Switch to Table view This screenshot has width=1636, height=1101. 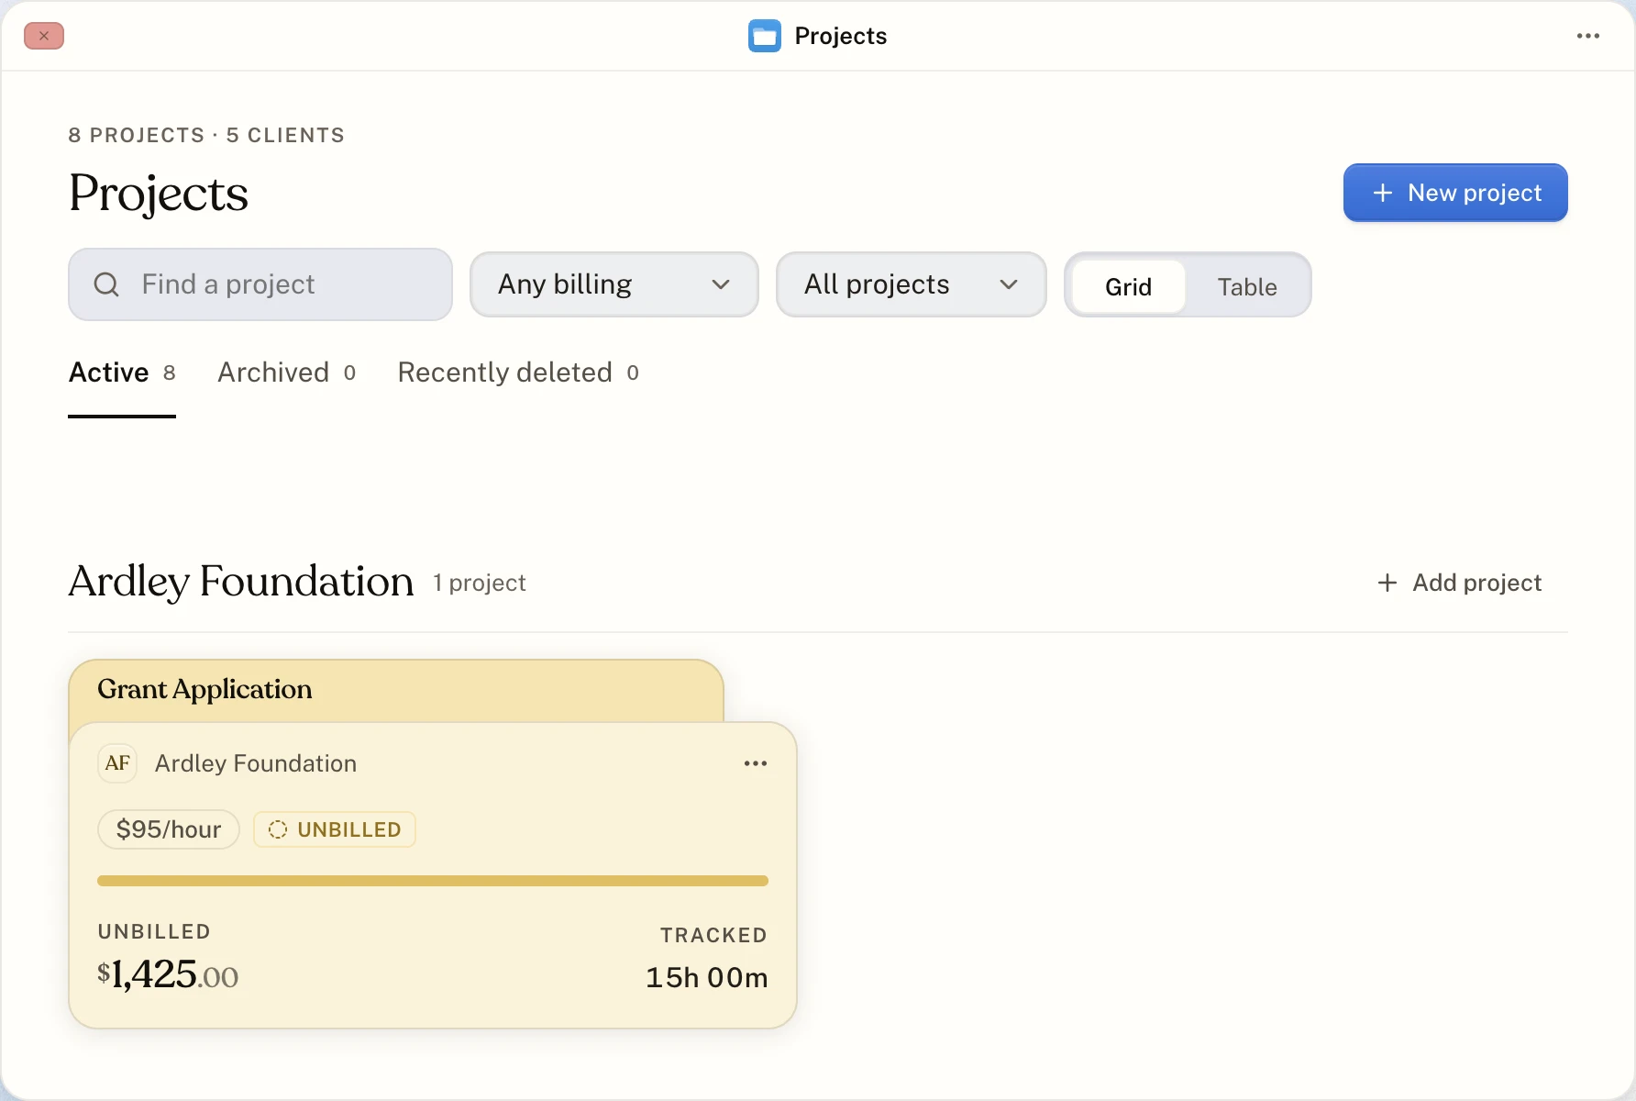coord(1246,286)
